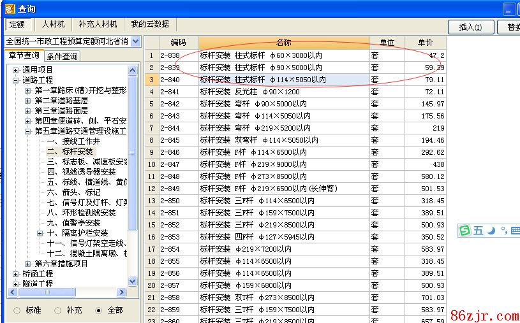Switch to the 人材机 tab
The image size is (520, 323).
(53, 24)
